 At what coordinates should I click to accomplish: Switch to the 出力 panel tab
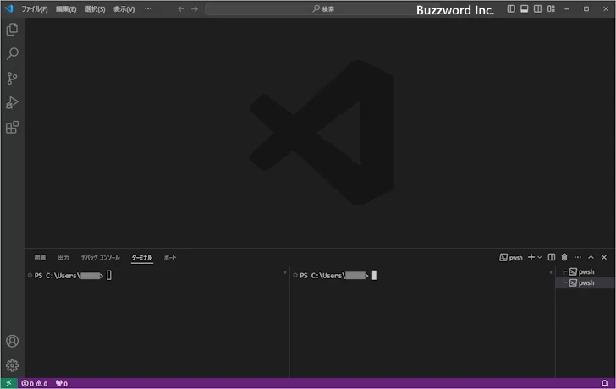tap(63, 257)
